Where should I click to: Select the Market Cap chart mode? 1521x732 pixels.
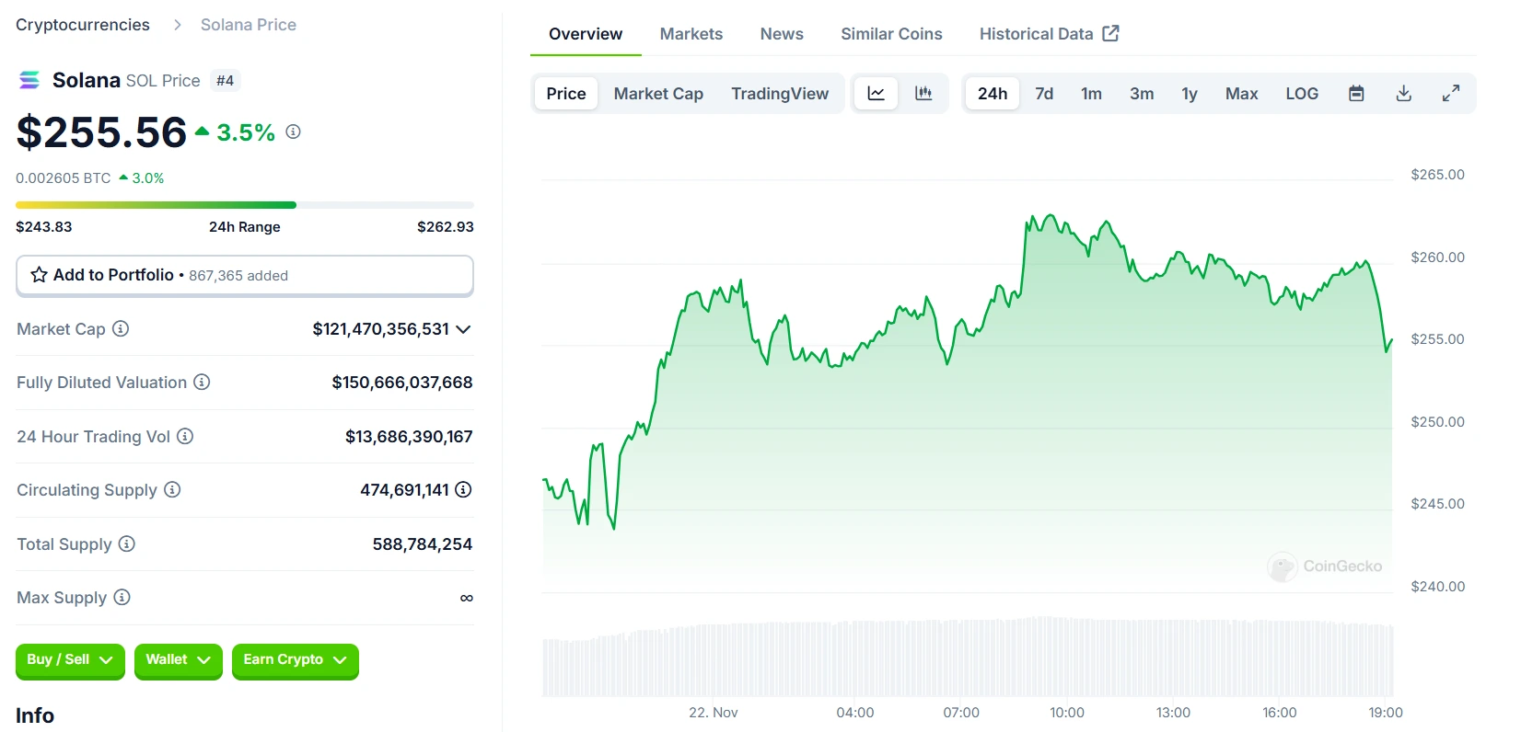[658, 93]
